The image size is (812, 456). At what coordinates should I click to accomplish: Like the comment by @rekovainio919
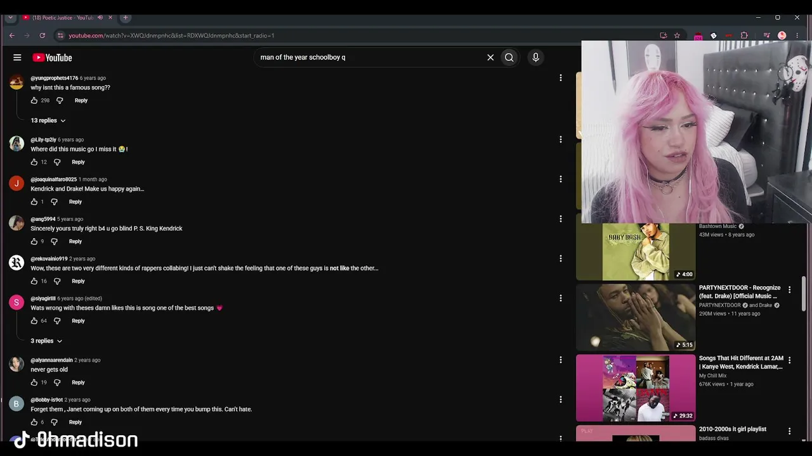(x=34, y=281)
